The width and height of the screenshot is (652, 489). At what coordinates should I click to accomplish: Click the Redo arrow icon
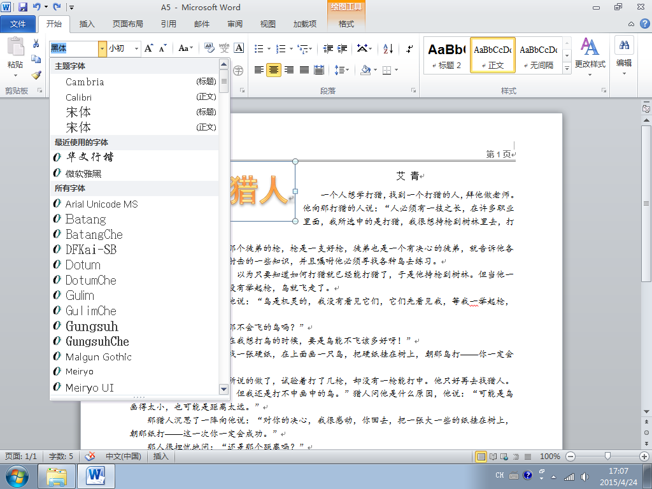[57, 6]
